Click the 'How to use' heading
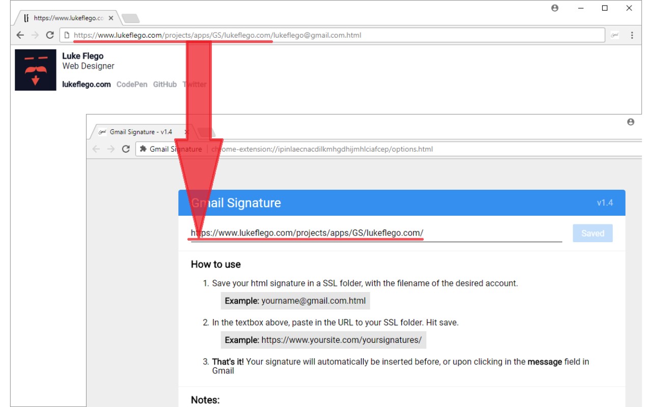This screenshot has width=652, height=407. point(216,265)
